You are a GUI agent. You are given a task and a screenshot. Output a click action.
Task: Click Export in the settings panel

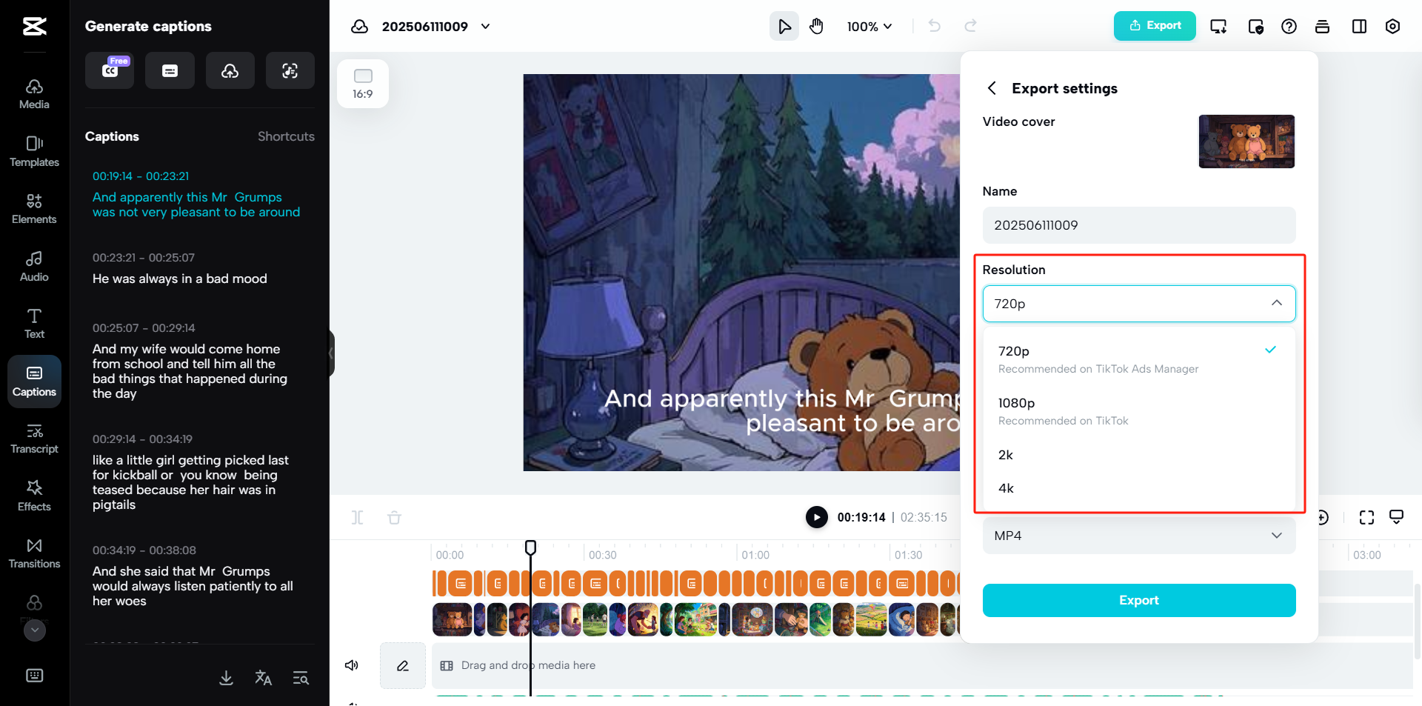tap(1139, 600)
